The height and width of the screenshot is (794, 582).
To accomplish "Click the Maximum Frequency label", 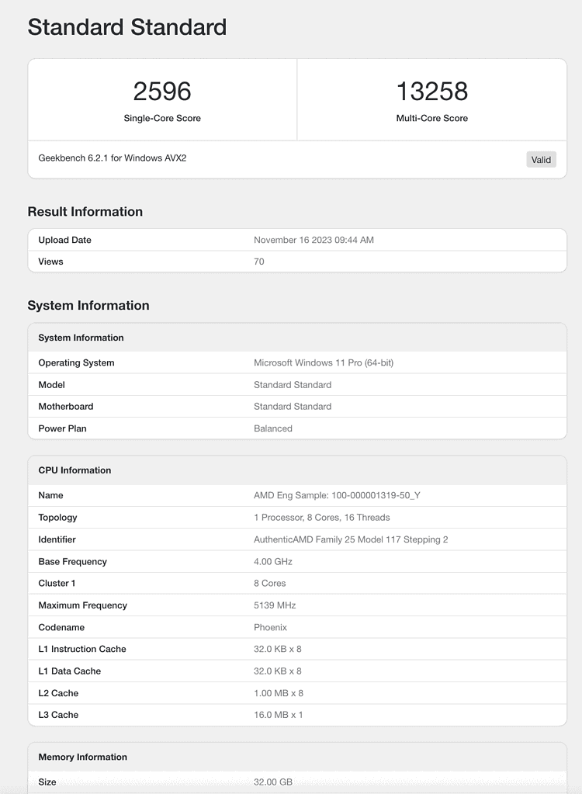I will 82,605.
